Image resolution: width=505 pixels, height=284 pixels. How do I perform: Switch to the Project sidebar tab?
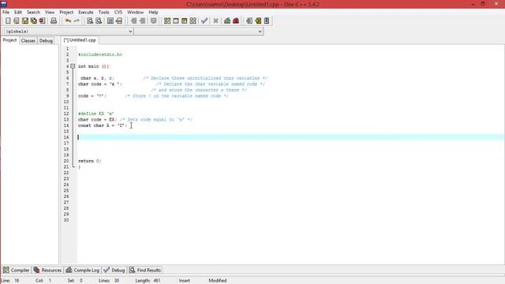click(x=9, y=40)
